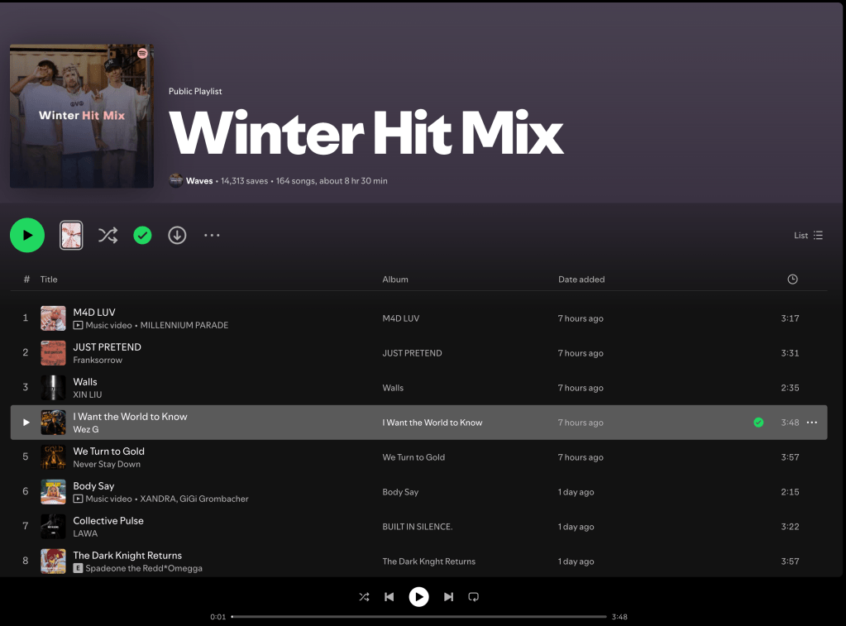The height and width of the screenshot is (626, 846).
Task: Seek along the playback progress bar
Action: pyautogui.click(x=419, y=616)
